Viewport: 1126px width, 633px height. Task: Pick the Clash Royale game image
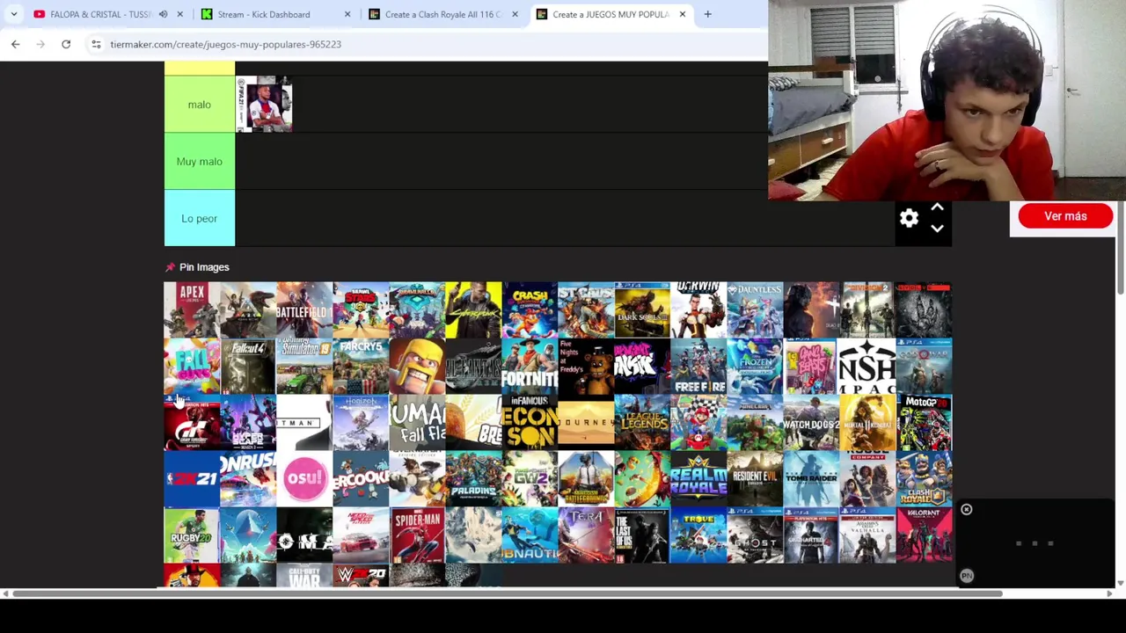coord(924,479)
